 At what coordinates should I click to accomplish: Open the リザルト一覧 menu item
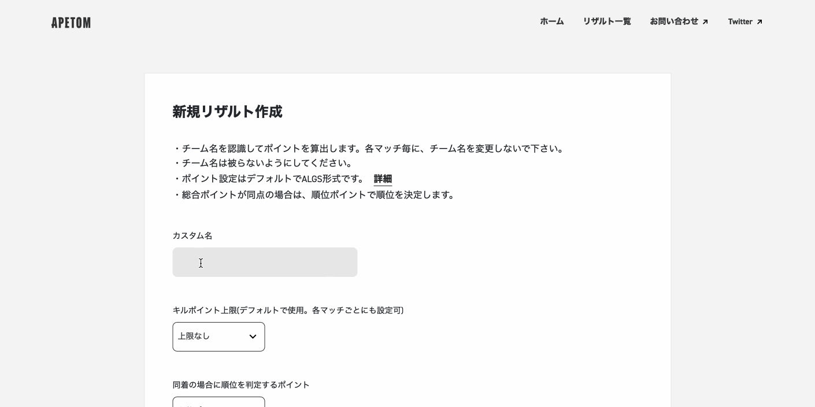[606, 21]
